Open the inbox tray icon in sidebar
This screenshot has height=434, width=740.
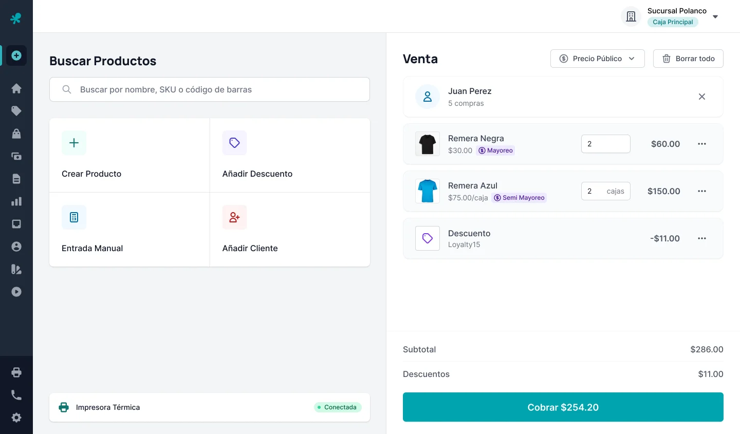[x=16, y=224]
